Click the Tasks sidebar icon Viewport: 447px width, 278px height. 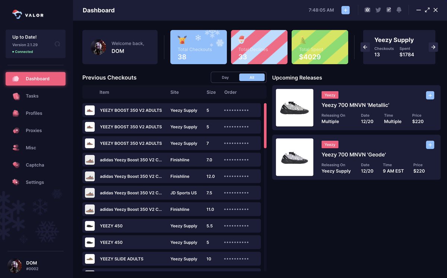(16, 96)
